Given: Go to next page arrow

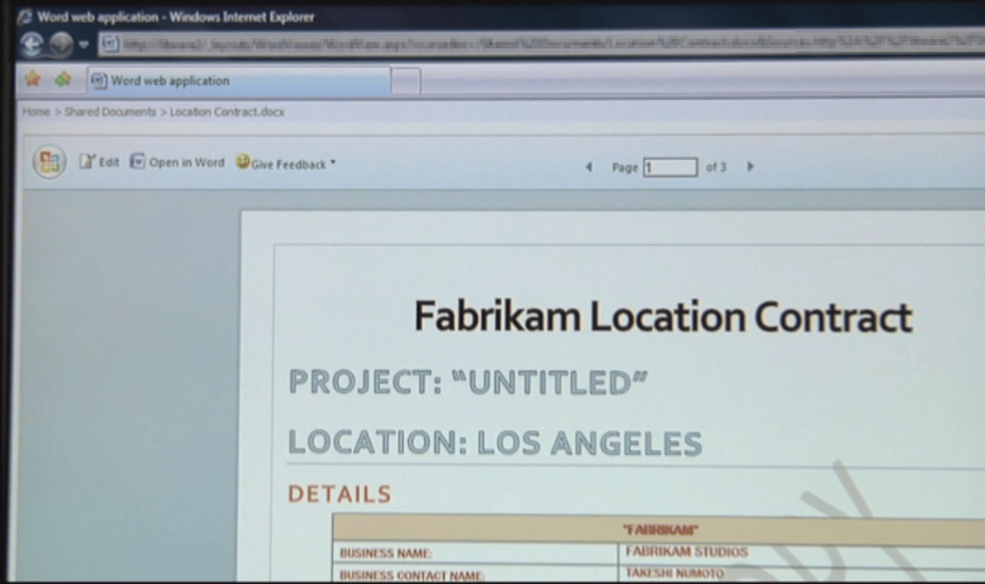Looking at the screenshot, I should click(750, 166).
